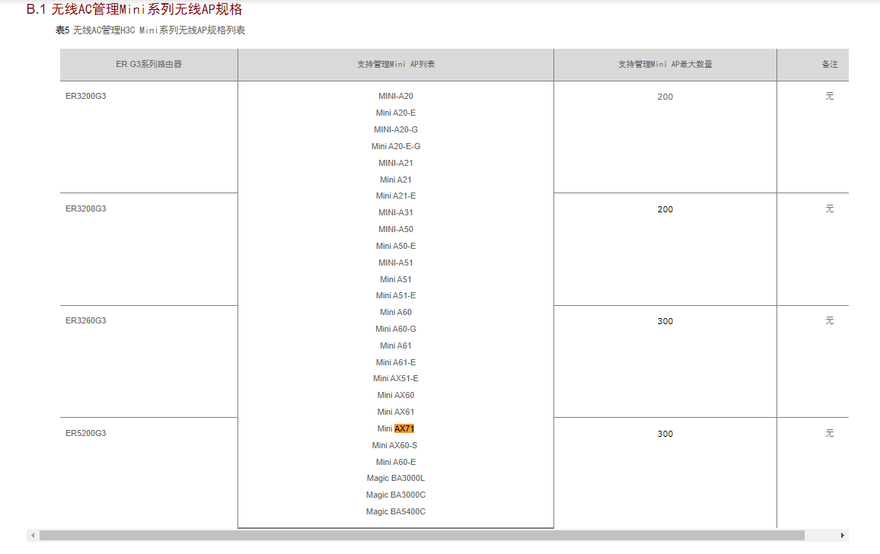Screen dimensions: 880x554
Task: Click the 'Mini A60-E' entry
Action: 396,463
